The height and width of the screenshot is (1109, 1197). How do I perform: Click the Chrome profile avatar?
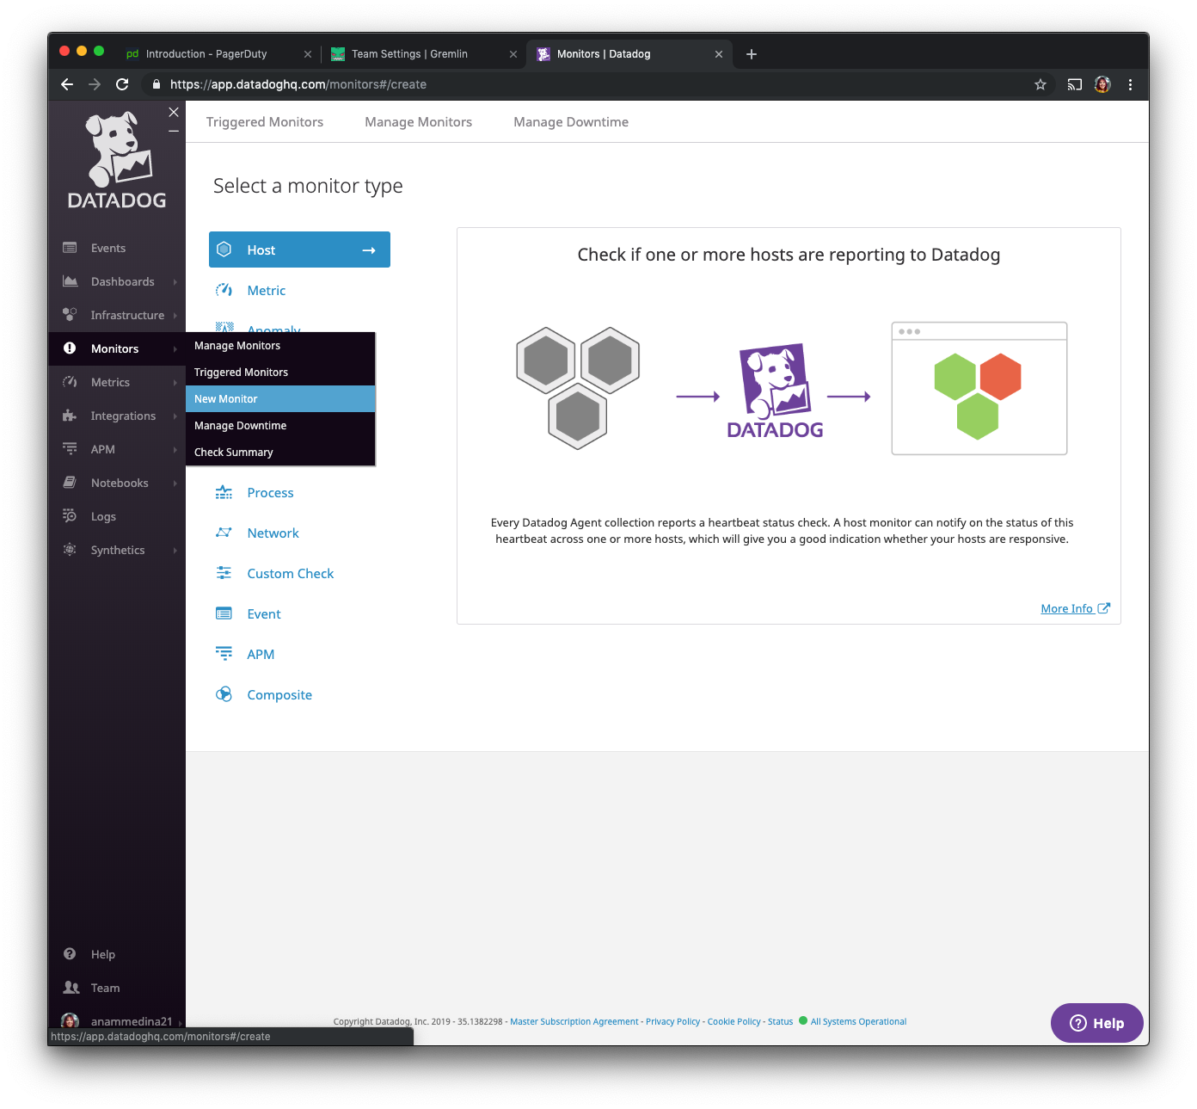1102,84
